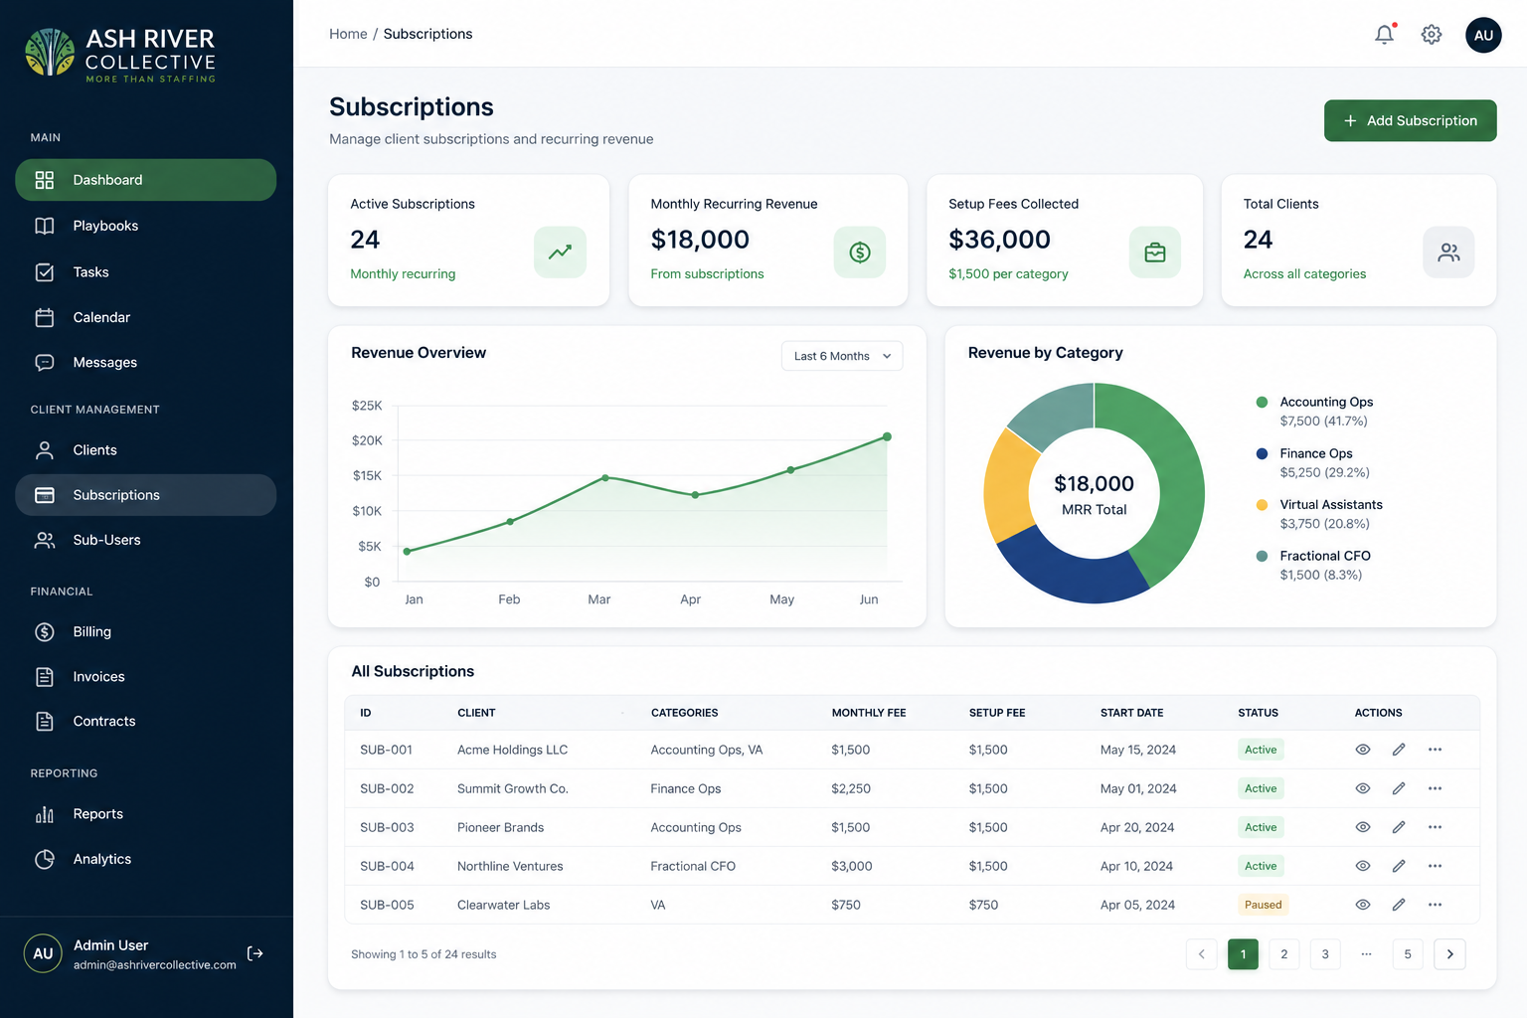
Task: Follow the Home breadcrumb link
Action: tap(348, 34)
